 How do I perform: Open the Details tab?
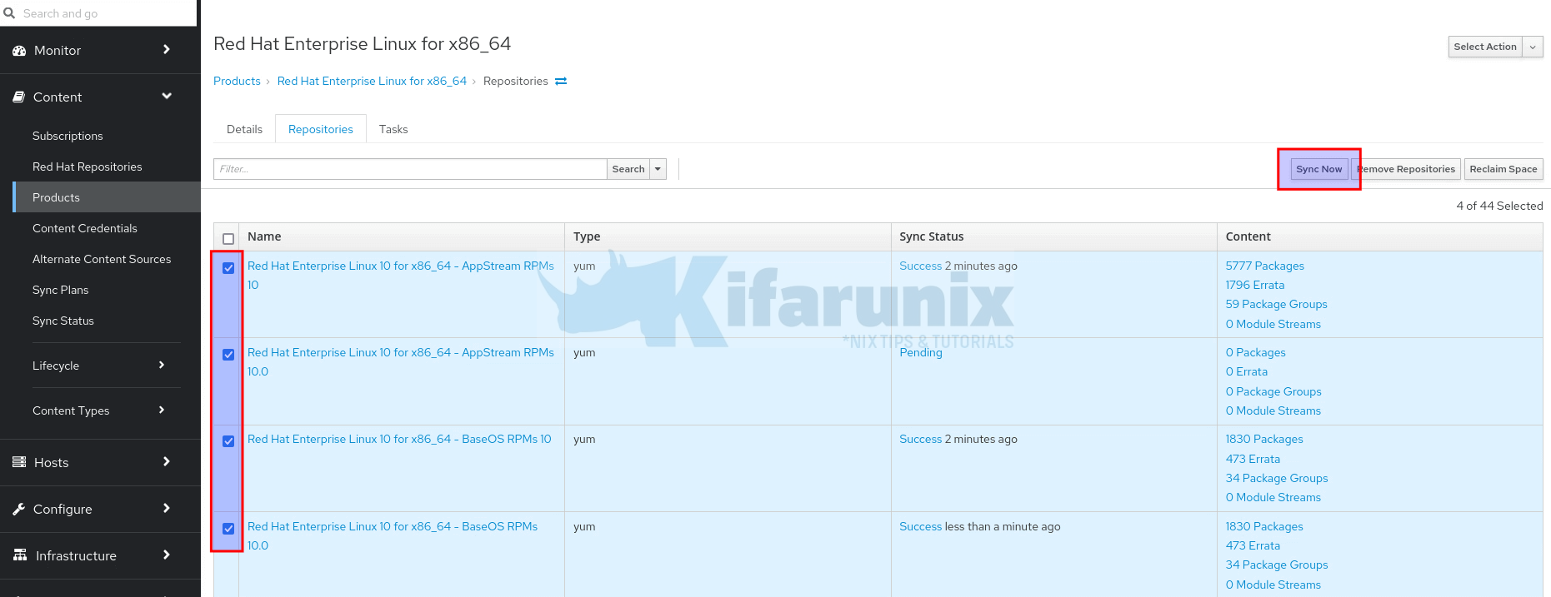pos(244,129)
